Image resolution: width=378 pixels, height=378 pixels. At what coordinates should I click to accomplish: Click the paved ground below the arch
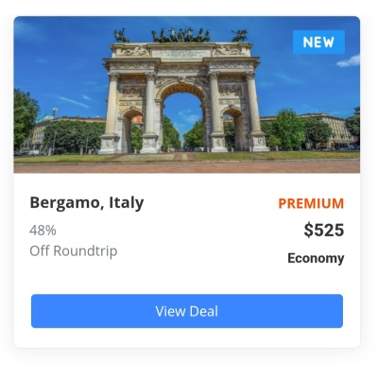[x=187, y=166]
